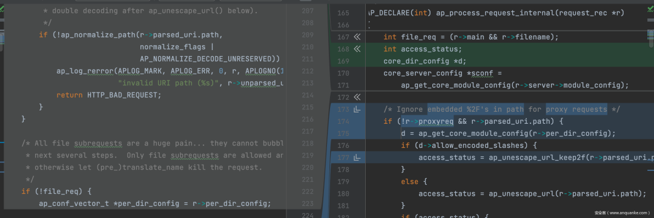Image resolution: width=654 pixels, height=218 pixels.
Task: Apply change arrow at line 168
Action: (x=357, y=49)
